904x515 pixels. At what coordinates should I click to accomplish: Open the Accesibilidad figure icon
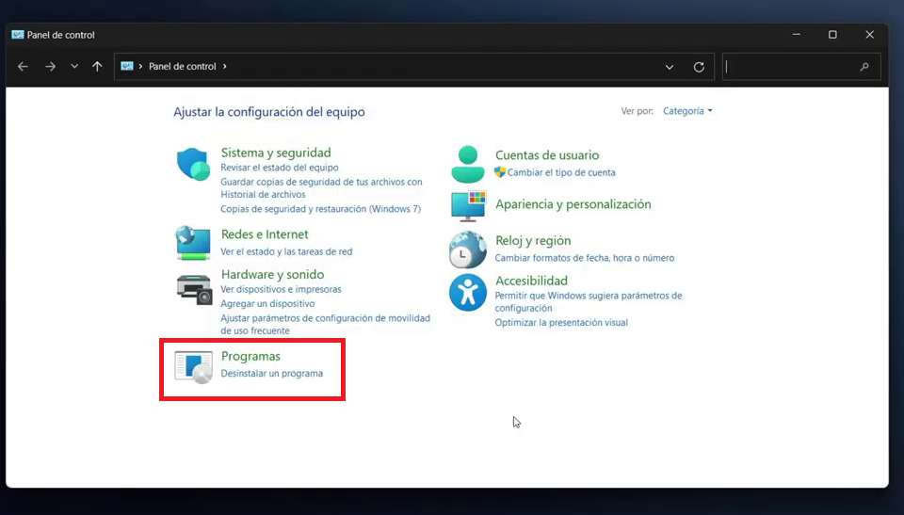tap(468, 293)
